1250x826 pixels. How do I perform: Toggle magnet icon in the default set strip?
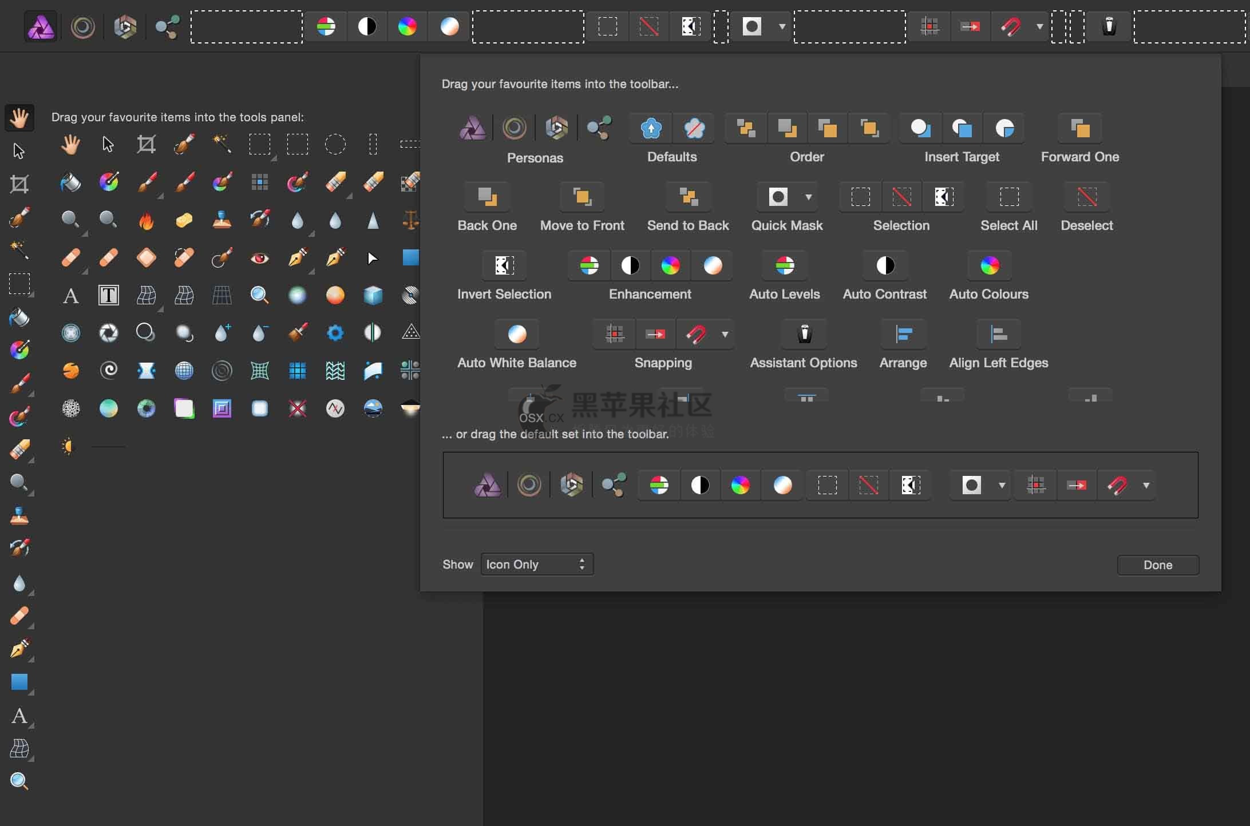click(1118, 486)
